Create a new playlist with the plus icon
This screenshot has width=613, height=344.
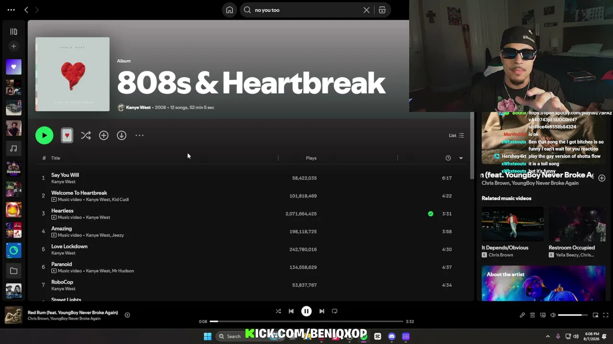pyautogui.click(x=13, y=46)
